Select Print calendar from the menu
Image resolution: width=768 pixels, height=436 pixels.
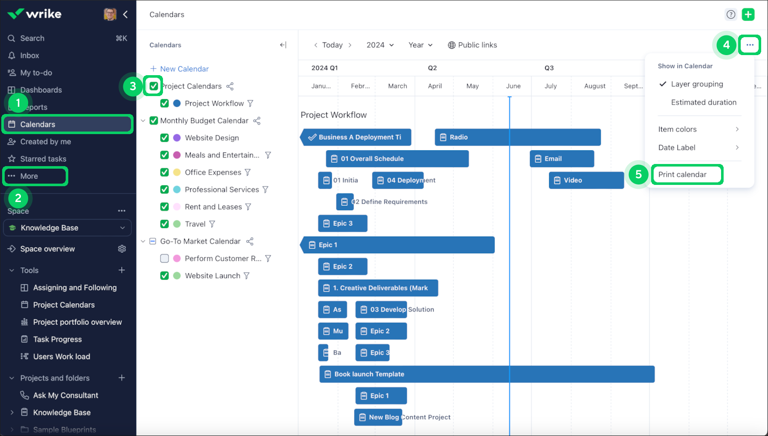(x=682, y=175)
